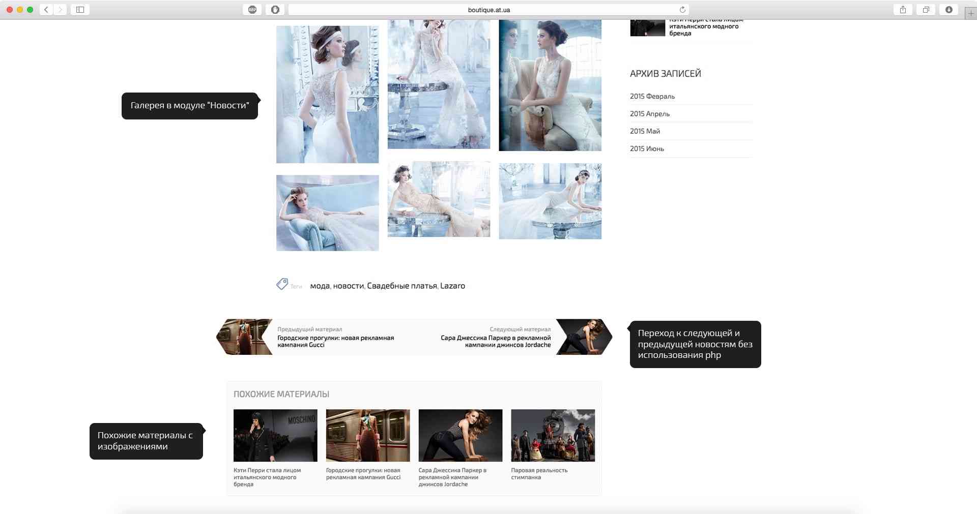
Task: Open the 2015 Июнь archive link
Action: click(647, 149)
